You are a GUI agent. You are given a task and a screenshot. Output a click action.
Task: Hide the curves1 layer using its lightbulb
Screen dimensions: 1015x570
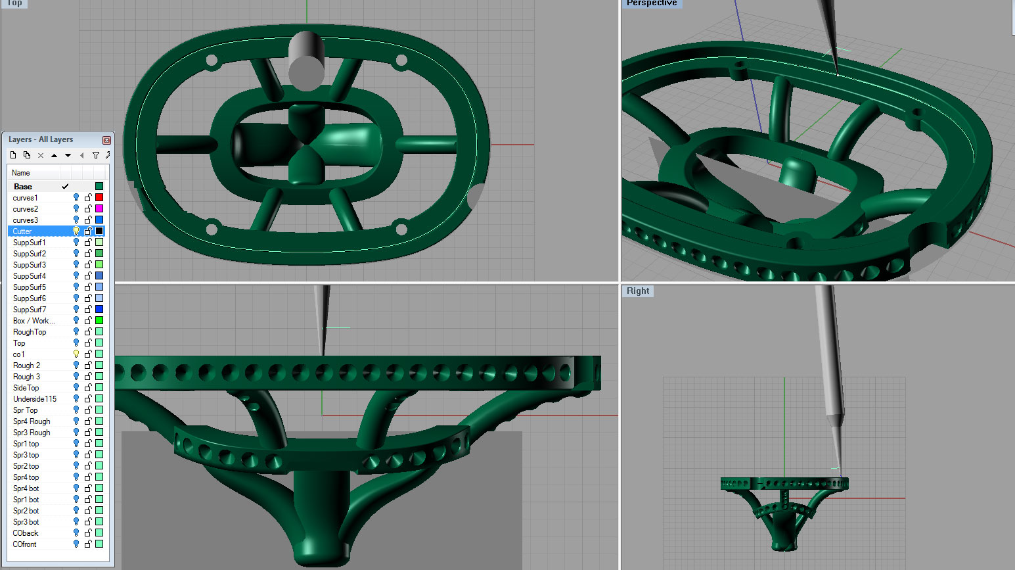pos(76,197)
